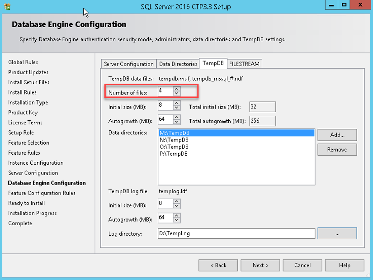Open the Data Directories tab
This screenshot has height=280, width=373.
tap(178, 64)
